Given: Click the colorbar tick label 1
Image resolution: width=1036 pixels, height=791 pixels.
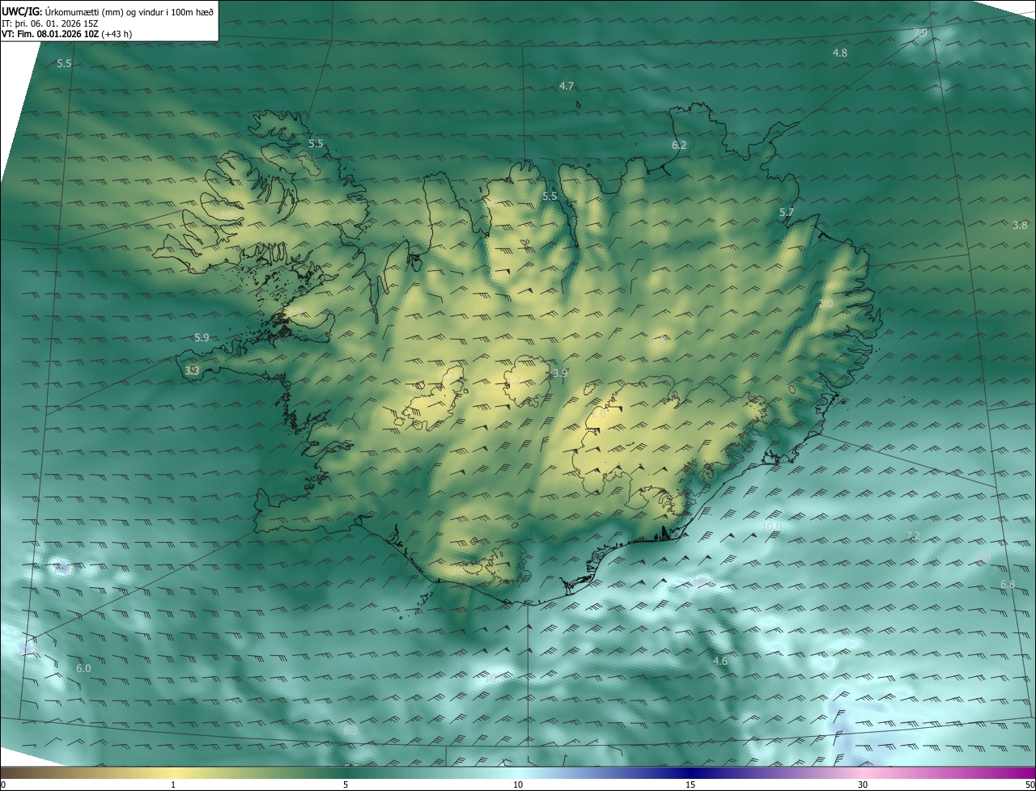Looking at the screenshot, I should (x=173, y=785).
